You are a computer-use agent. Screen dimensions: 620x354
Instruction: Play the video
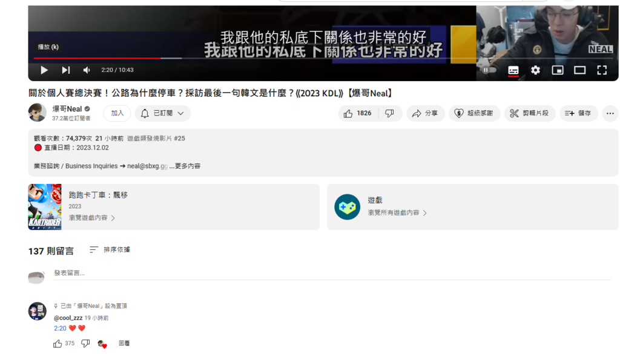[x=44, y=70]
